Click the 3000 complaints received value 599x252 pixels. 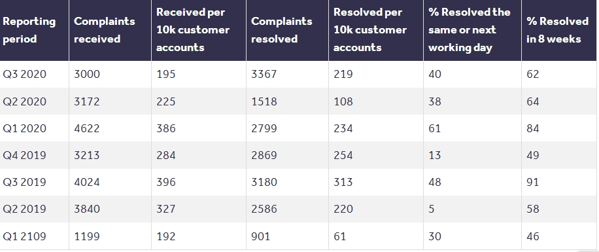pos(87,74)
